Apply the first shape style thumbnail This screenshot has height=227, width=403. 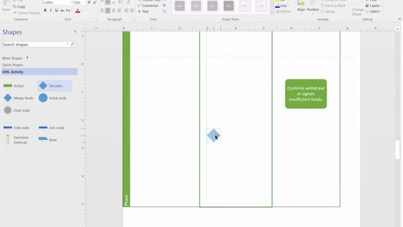click(x=179, y=6)
